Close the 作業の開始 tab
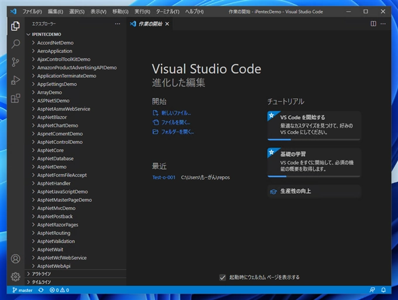The image size is (398, 300). (x=167, y=24)
